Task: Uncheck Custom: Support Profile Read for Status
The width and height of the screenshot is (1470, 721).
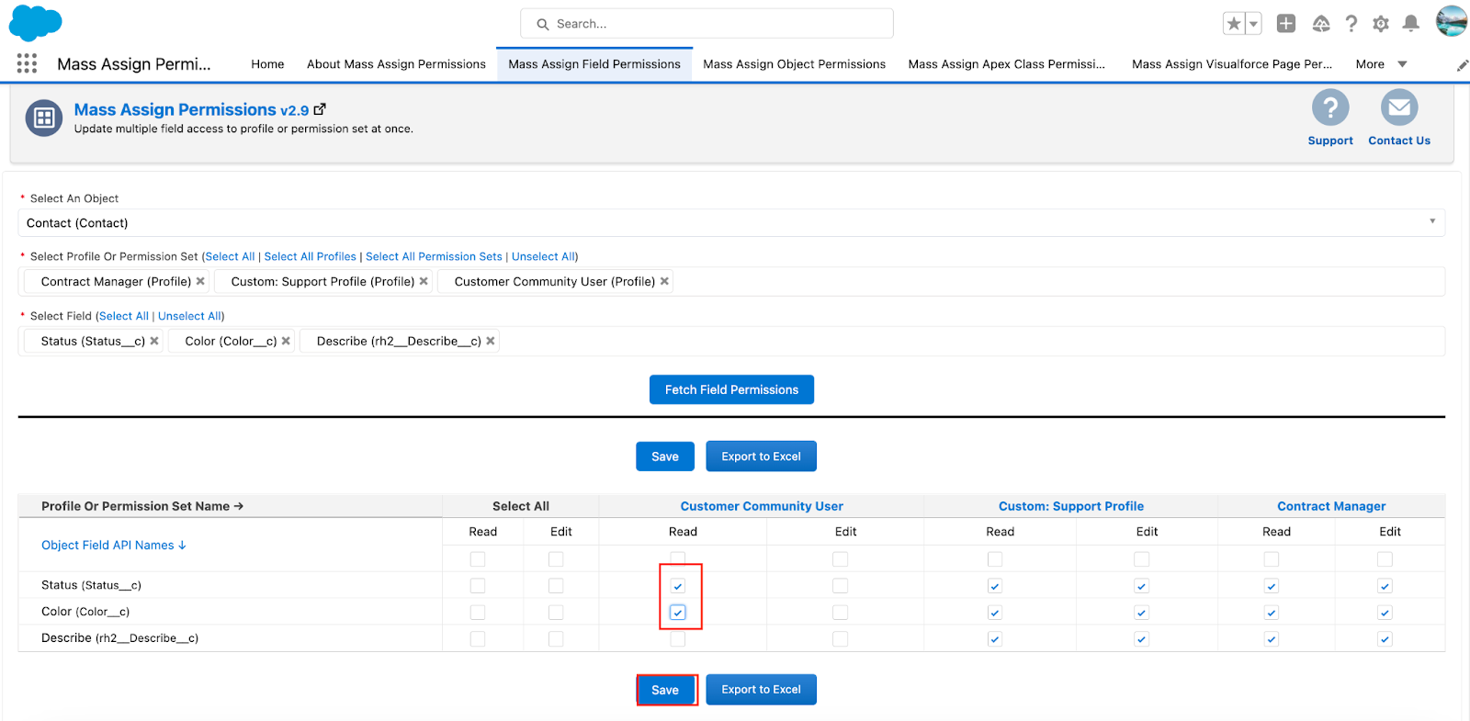Action: pos(995,586)
